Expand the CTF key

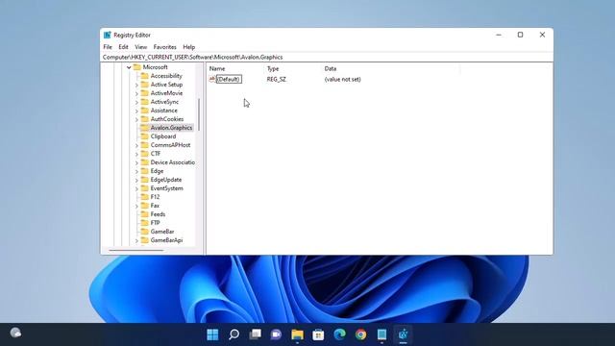pos(136,154)
